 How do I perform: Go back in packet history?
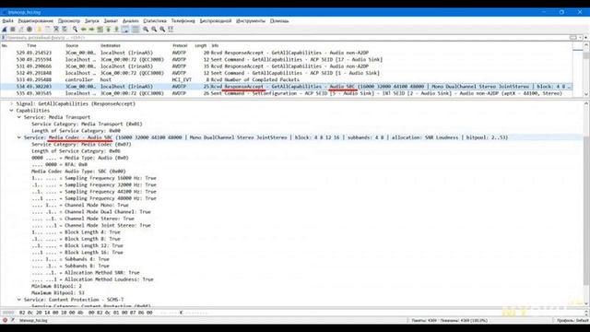point(84,30)
